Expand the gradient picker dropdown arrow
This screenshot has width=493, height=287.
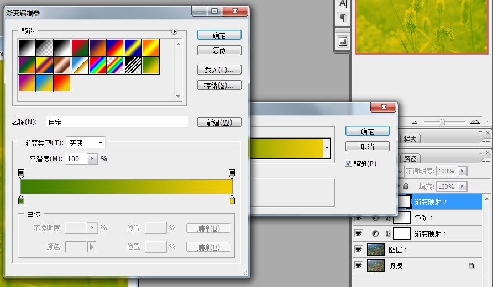tap(327, 148)
